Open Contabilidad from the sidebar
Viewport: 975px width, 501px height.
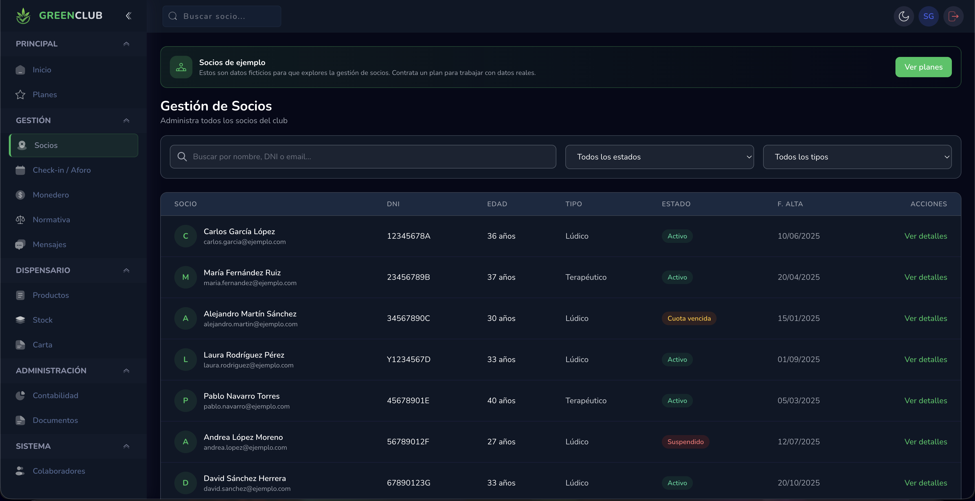pos(55,396)
